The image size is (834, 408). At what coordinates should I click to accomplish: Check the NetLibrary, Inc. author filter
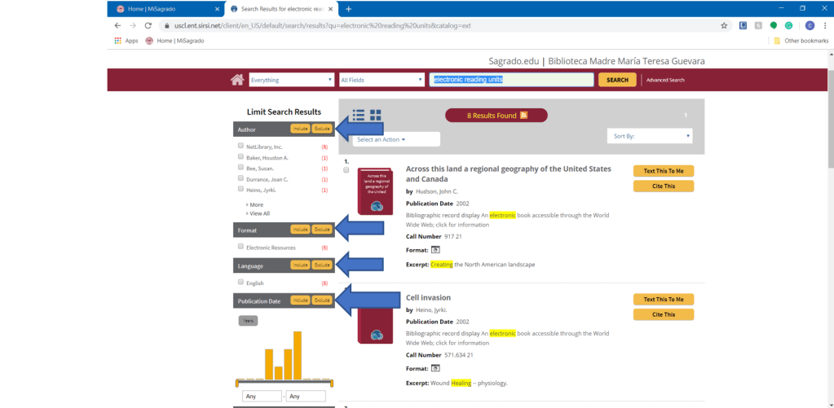pyautogui.click(x=240, y=146)
